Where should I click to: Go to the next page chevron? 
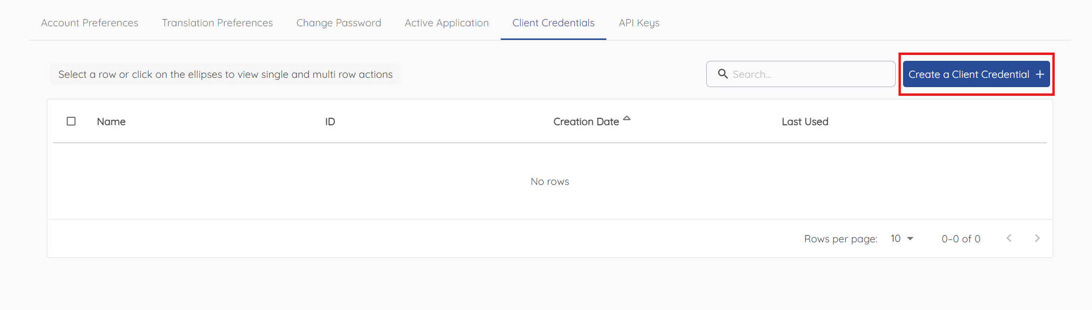coord(1037,238)
